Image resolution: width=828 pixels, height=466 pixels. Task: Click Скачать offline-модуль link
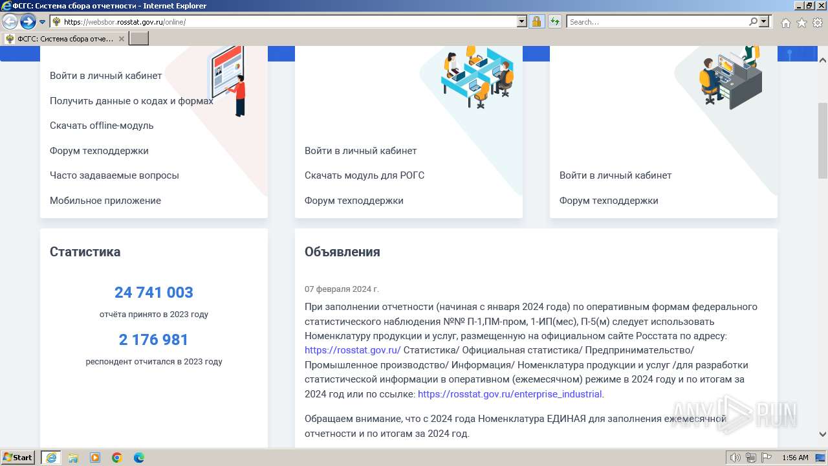[x=102, y=126]
